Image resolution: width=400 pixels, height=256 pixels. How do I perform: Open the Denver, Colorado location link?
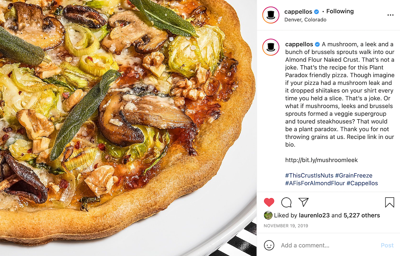[x=305, y=20]
